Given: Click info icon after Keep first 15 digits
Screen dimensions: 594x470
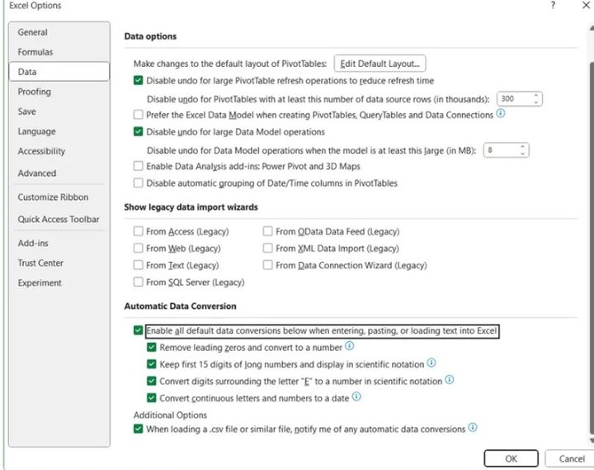Looking at the screenshot, I should (x=431, y=363).
